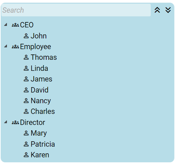The width and height of the screenshot is (175, 164).
Task: Collapse the Employee node triangle
Action: [x=6, y=46]
